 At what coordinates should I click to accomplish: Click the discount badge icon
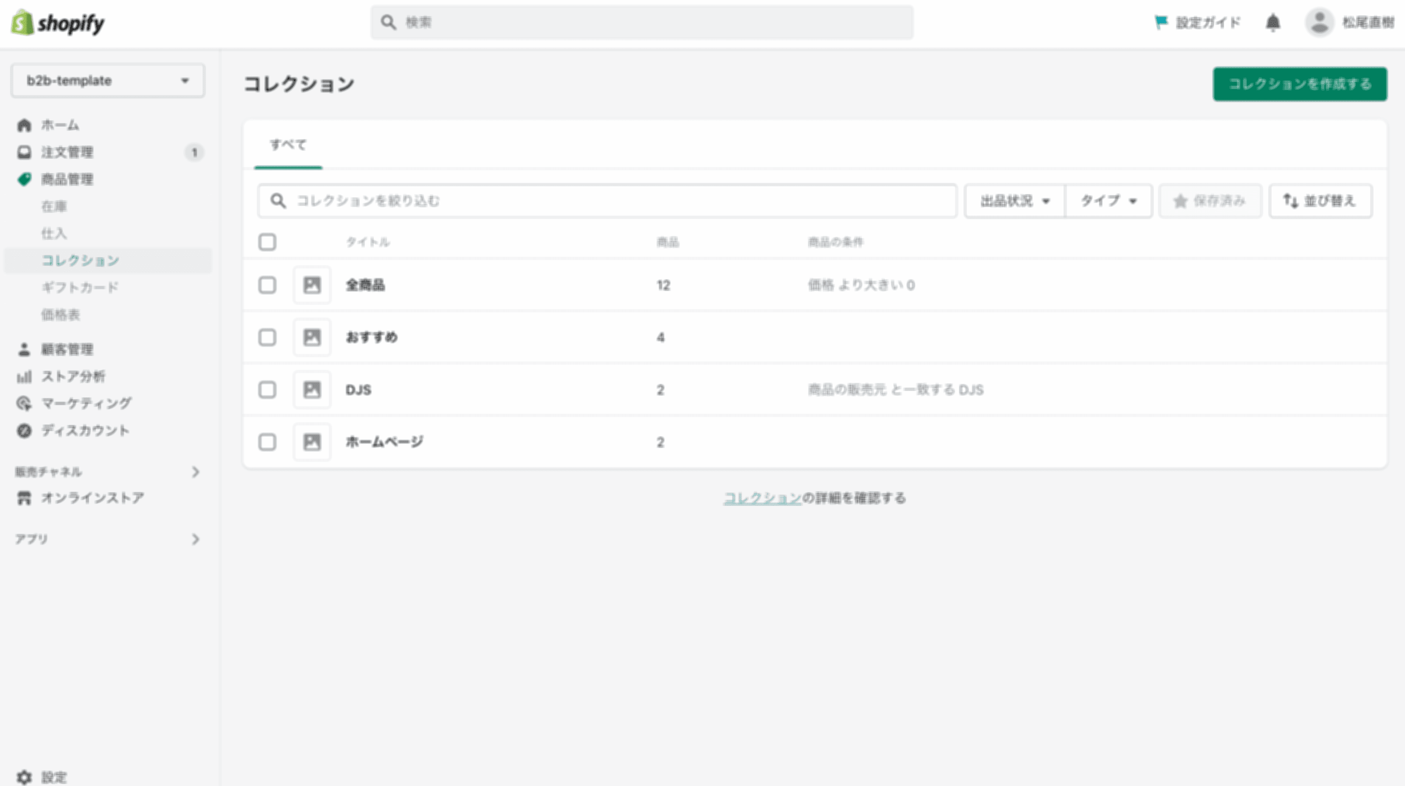[x=24, y=431]
